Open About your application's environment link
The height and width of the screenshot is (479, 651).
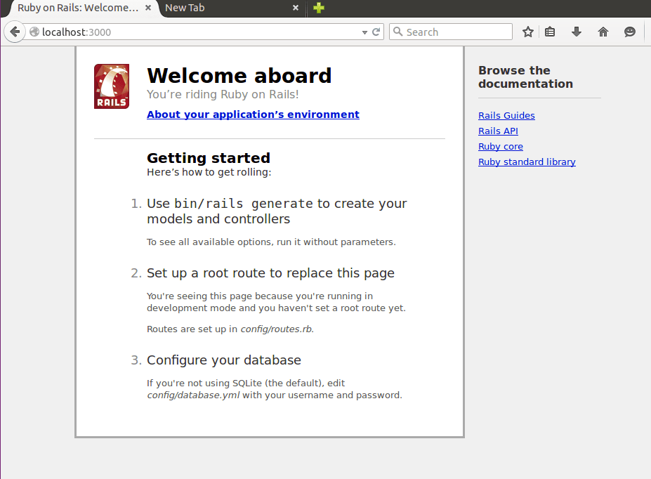click(x=253, y=114)
